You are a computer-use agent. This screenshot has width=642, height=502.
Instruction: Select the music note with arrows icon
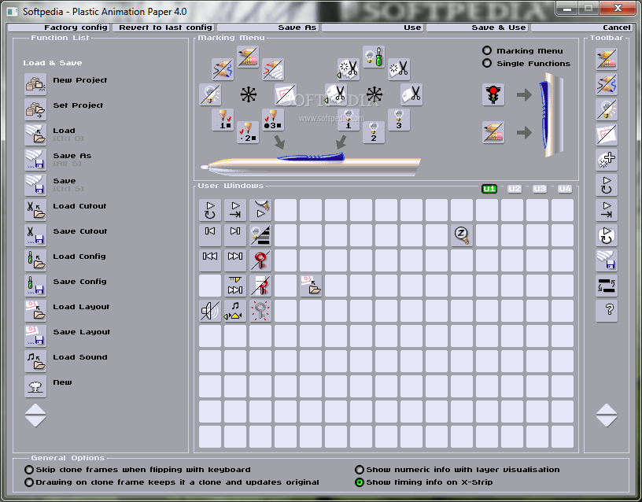click(x=235, y=311)
